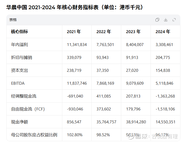Click the 2021 年 column header

tap(74, 32)
